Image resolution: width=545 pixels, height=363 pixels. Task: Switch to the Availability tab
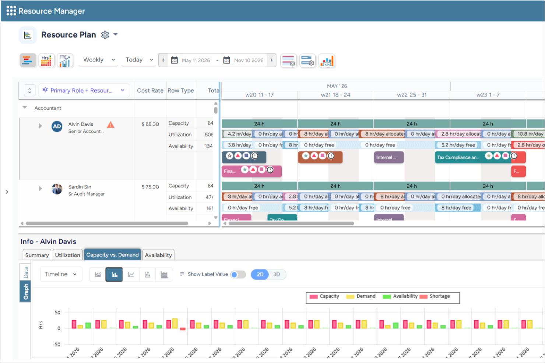[158, 255]
